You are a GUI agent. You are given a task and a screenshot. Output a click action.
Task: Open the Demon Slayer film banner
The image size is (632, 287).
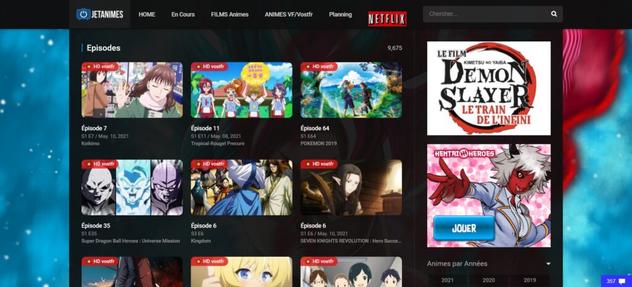click(x=489, y=88)
